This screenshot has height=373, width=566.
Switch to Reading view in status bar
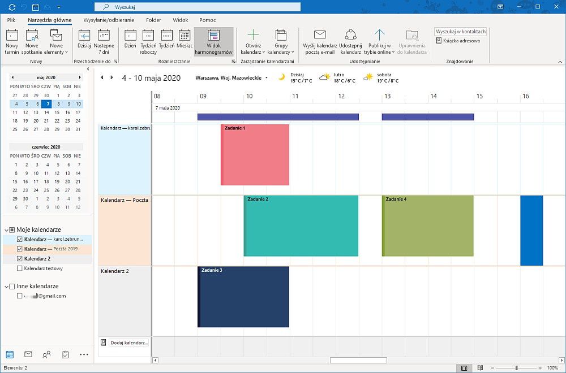(x=480, y=368)
